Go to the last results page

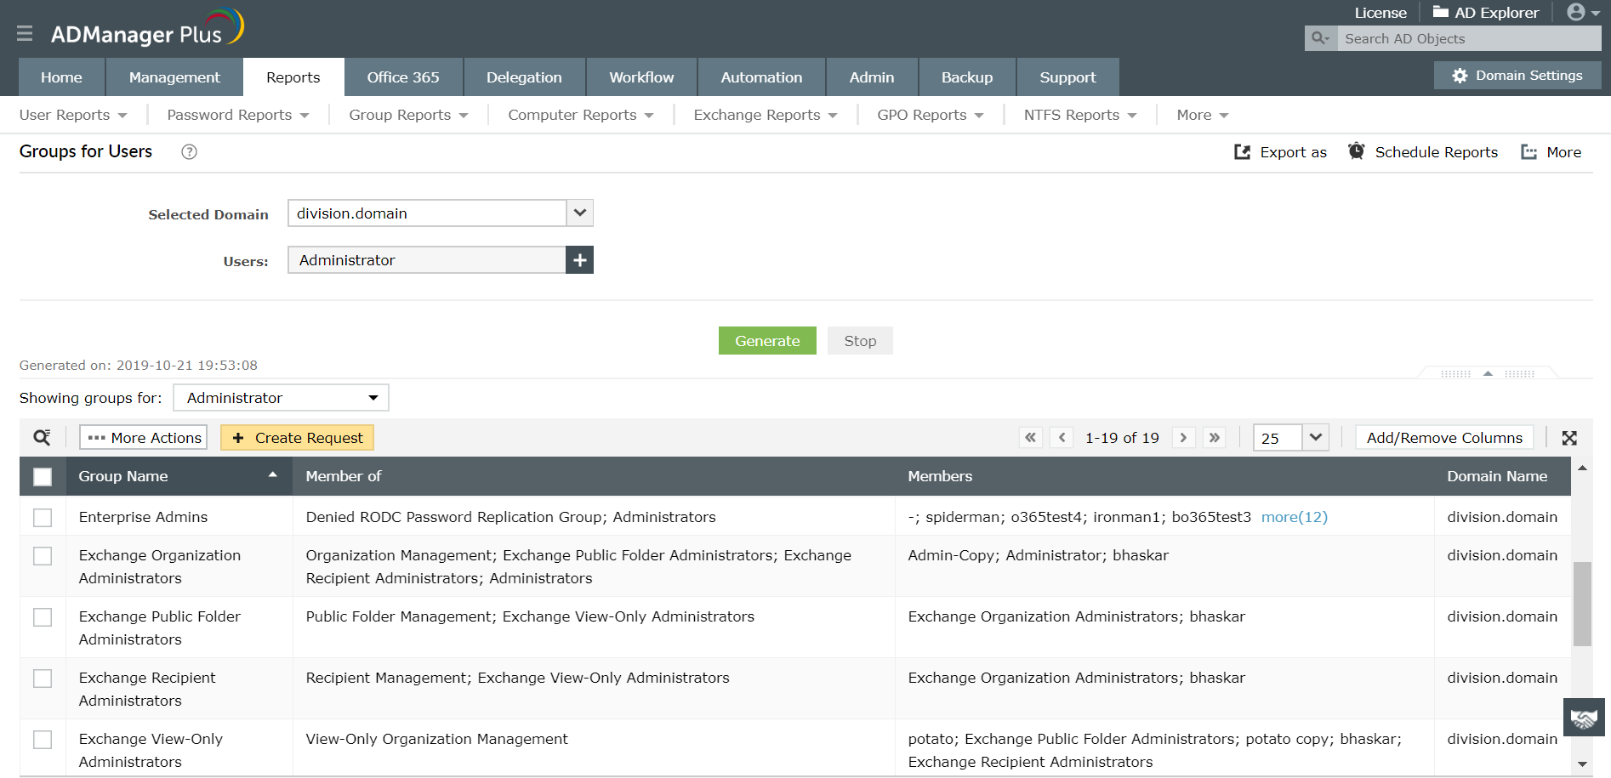pos(1215,438)
